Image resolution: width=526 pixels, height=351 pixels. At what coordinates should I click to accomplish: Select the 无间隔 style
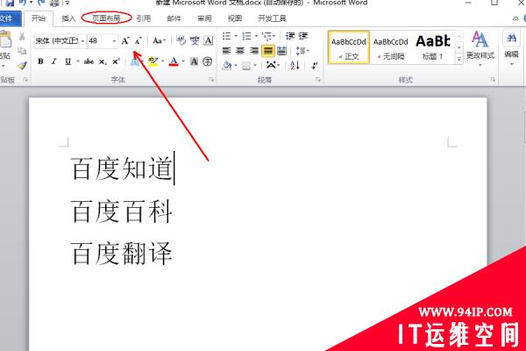click(391, 47)
